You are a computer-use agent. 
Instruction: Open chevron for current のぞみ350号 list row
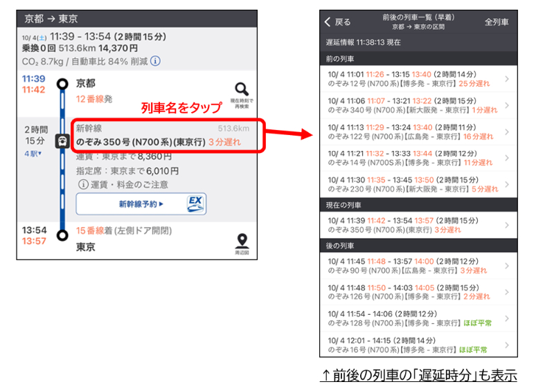507,226
